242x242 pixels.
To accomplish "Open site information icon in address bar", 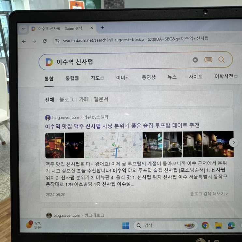I will click(57, 41).
